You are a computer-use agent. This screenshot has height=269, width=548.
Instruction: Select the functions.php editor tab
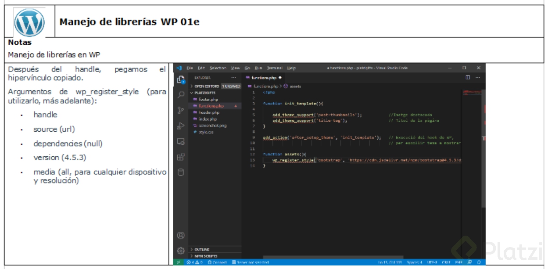pyautogui.click(x=263, y=78)
